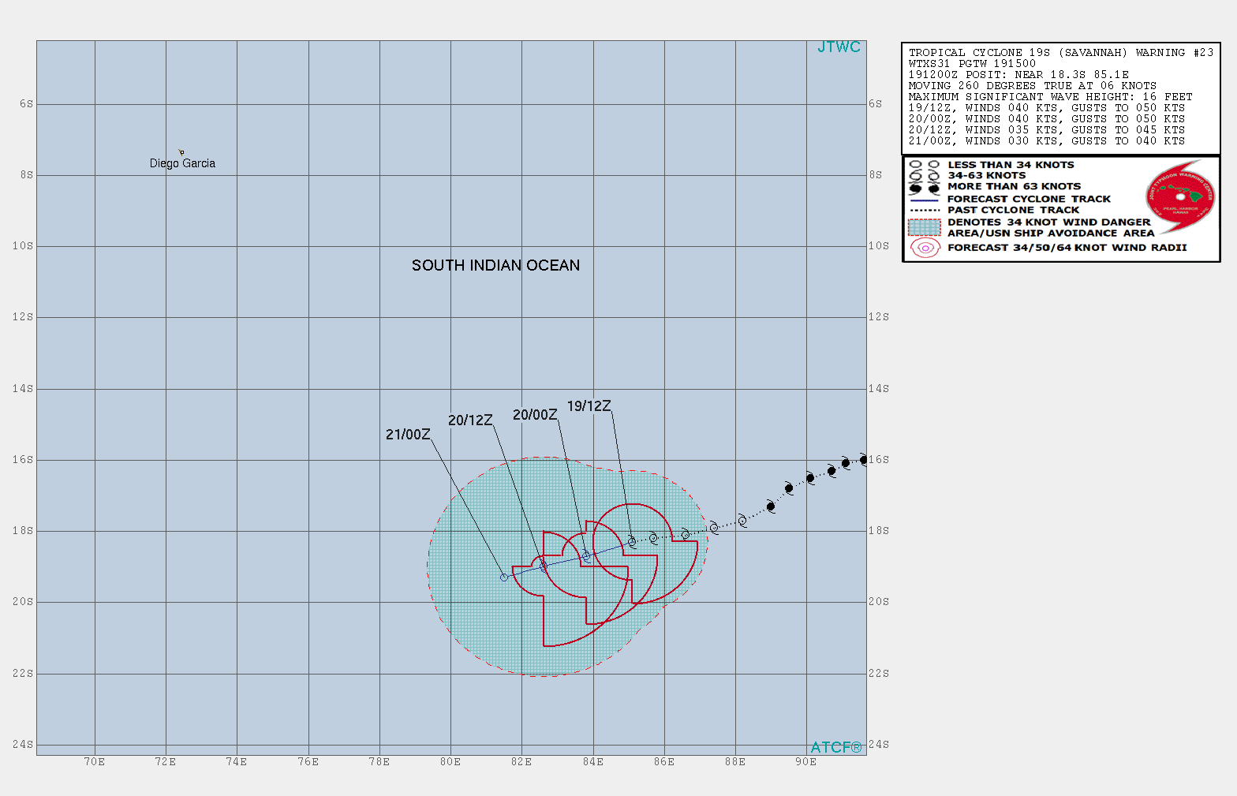Viewport: 1237px width, 796px height.
Task: Click the forecast wind radii legend icon
Action: 925,248
